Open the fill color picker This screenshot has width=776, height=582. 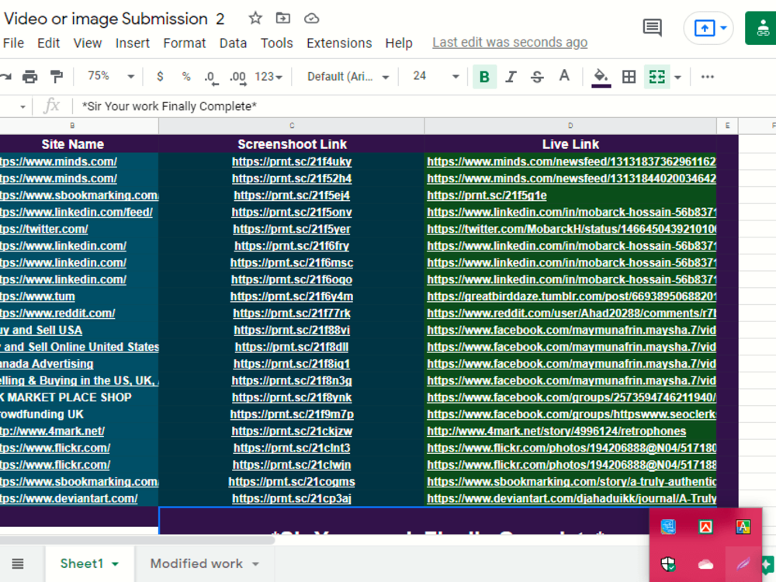tap(601, 78)
